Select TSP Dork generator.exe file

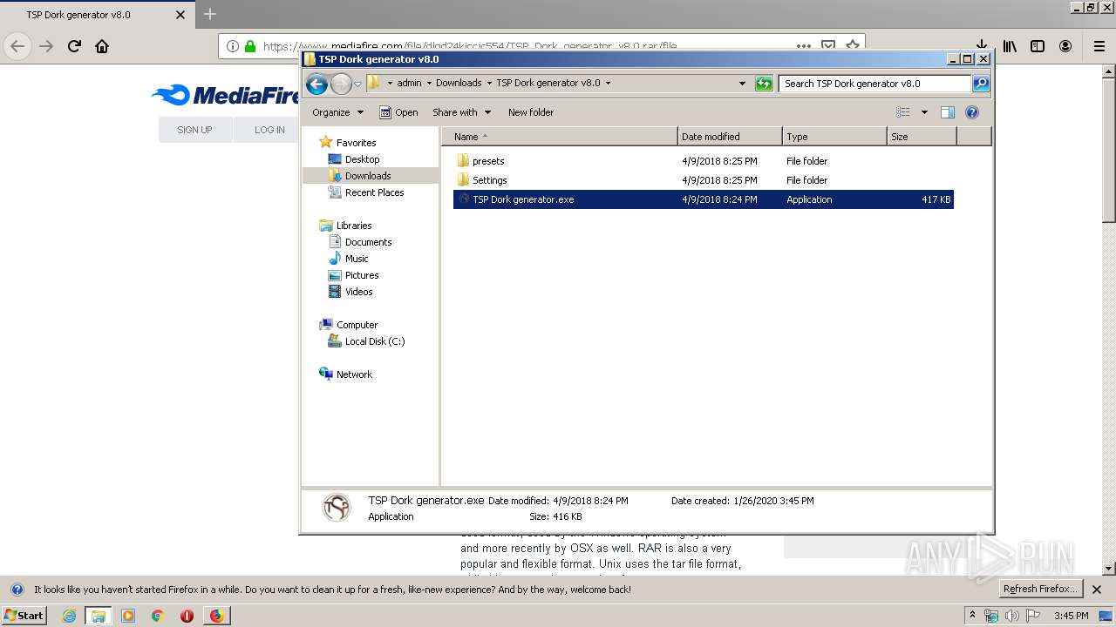(703, 199)
